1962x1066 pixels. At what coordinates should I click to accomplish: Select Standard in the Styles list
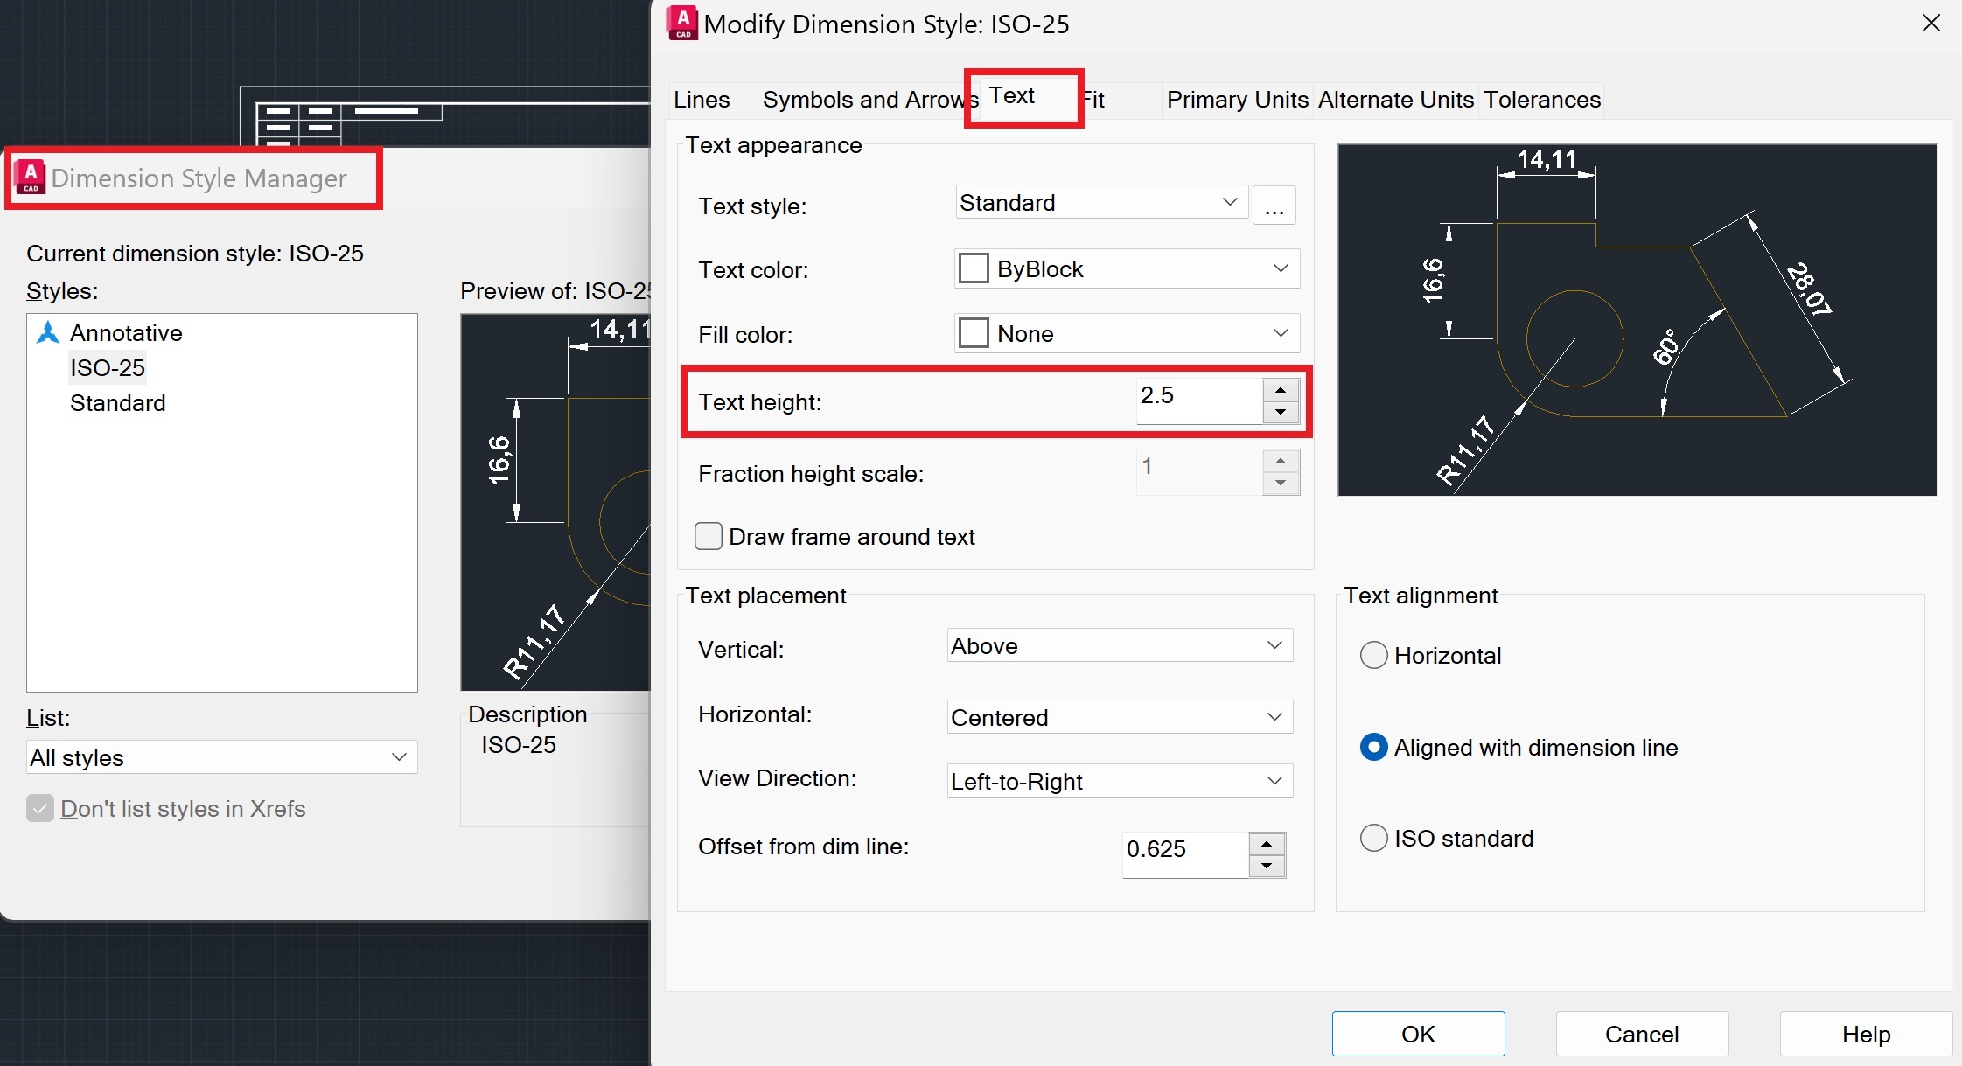(x=118, y=403)
